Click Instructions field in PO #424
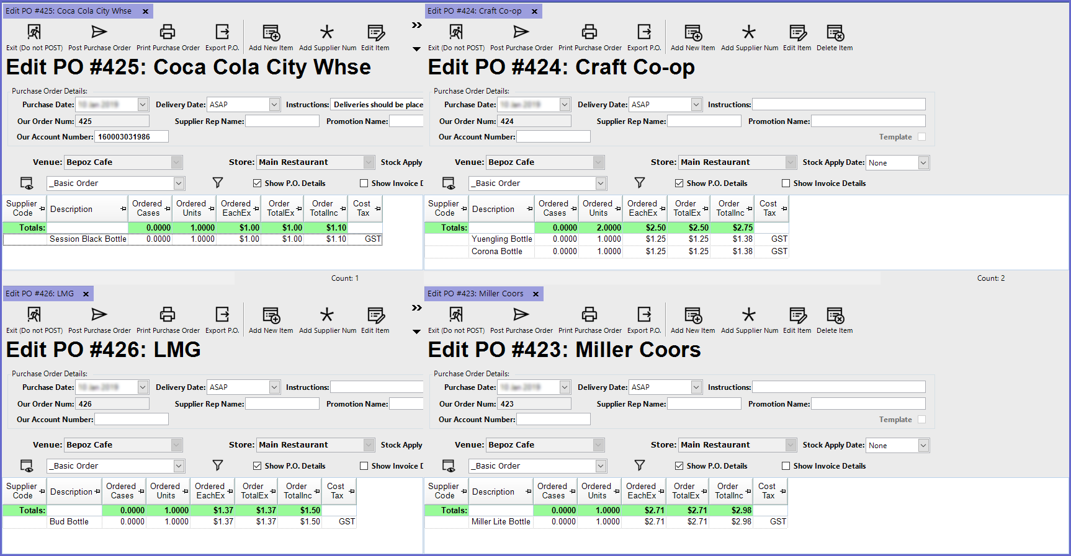The height and width of the screenshot is (556, 1071). 839,105
